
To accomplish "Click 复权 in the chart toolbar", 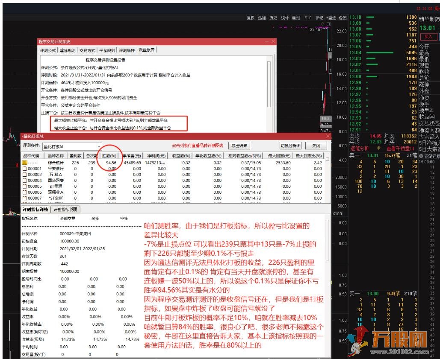I will pos(251,18).
